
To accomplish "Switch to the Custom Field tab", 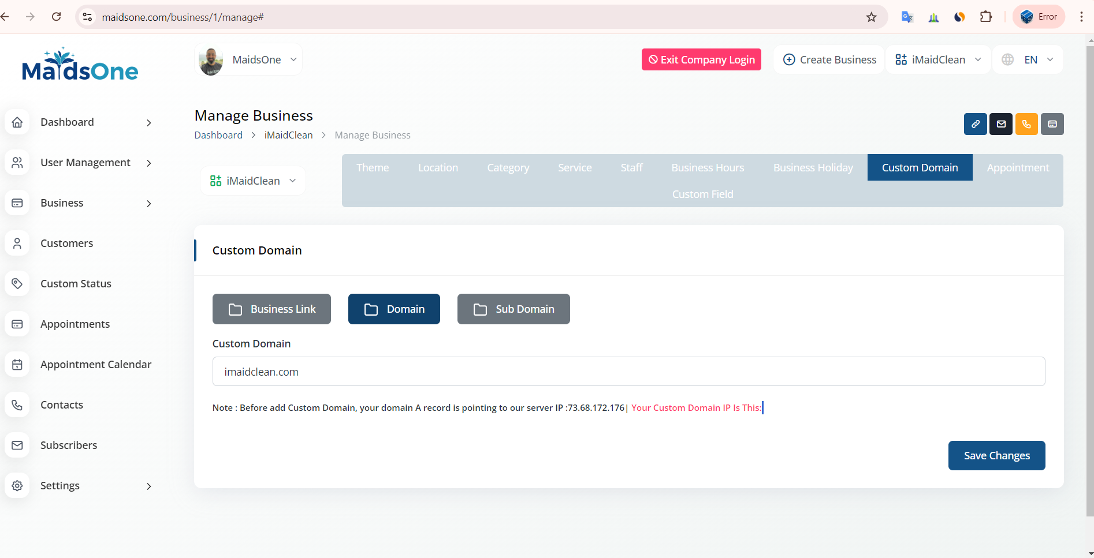I will 702,194.
